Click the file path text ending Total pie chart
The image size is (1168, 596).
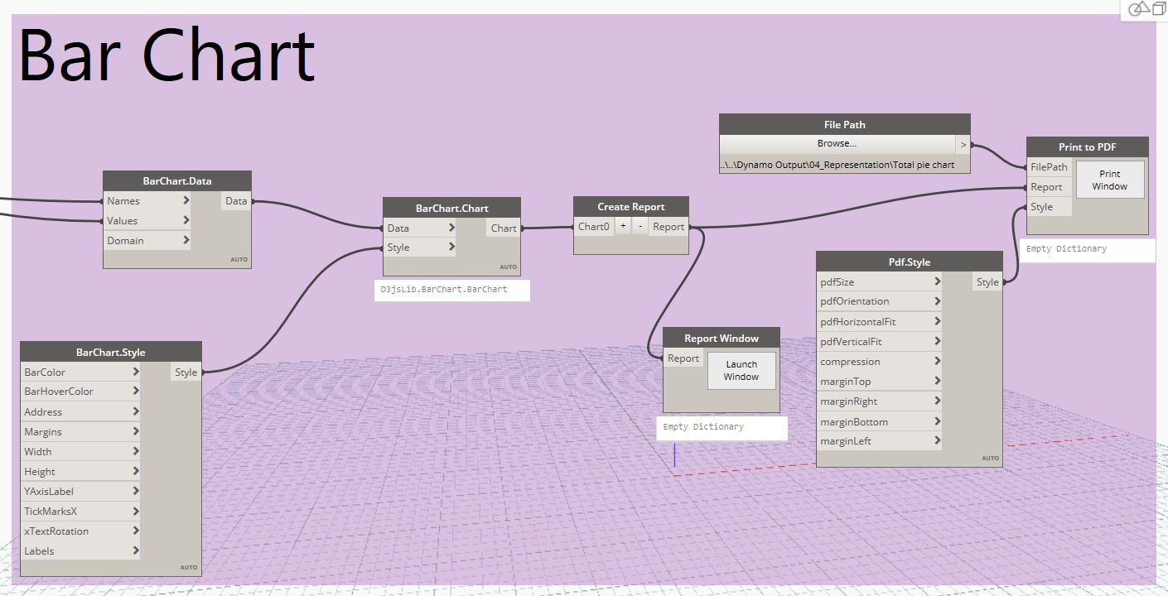837,165
